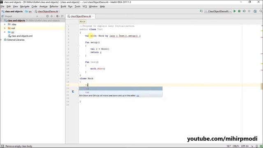Open the ClassObjectDemoKt run configuration dropdown

coord(218,11)
